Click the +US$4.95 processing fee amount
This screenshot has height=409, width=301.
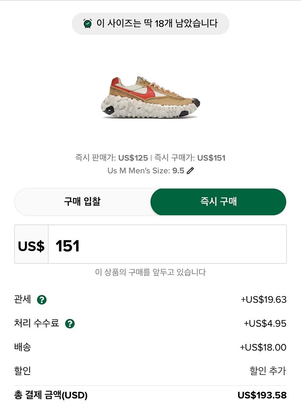coord(265,323)
